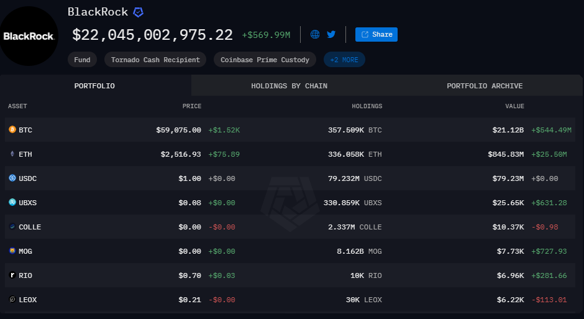
Task: Click COLLE value $10.37K
Action: pos(508,227)
